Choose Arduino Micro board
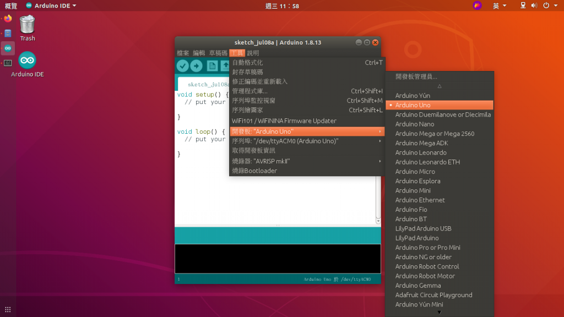Viewport: 564px width, 317px height. click(x=439, y=172)
